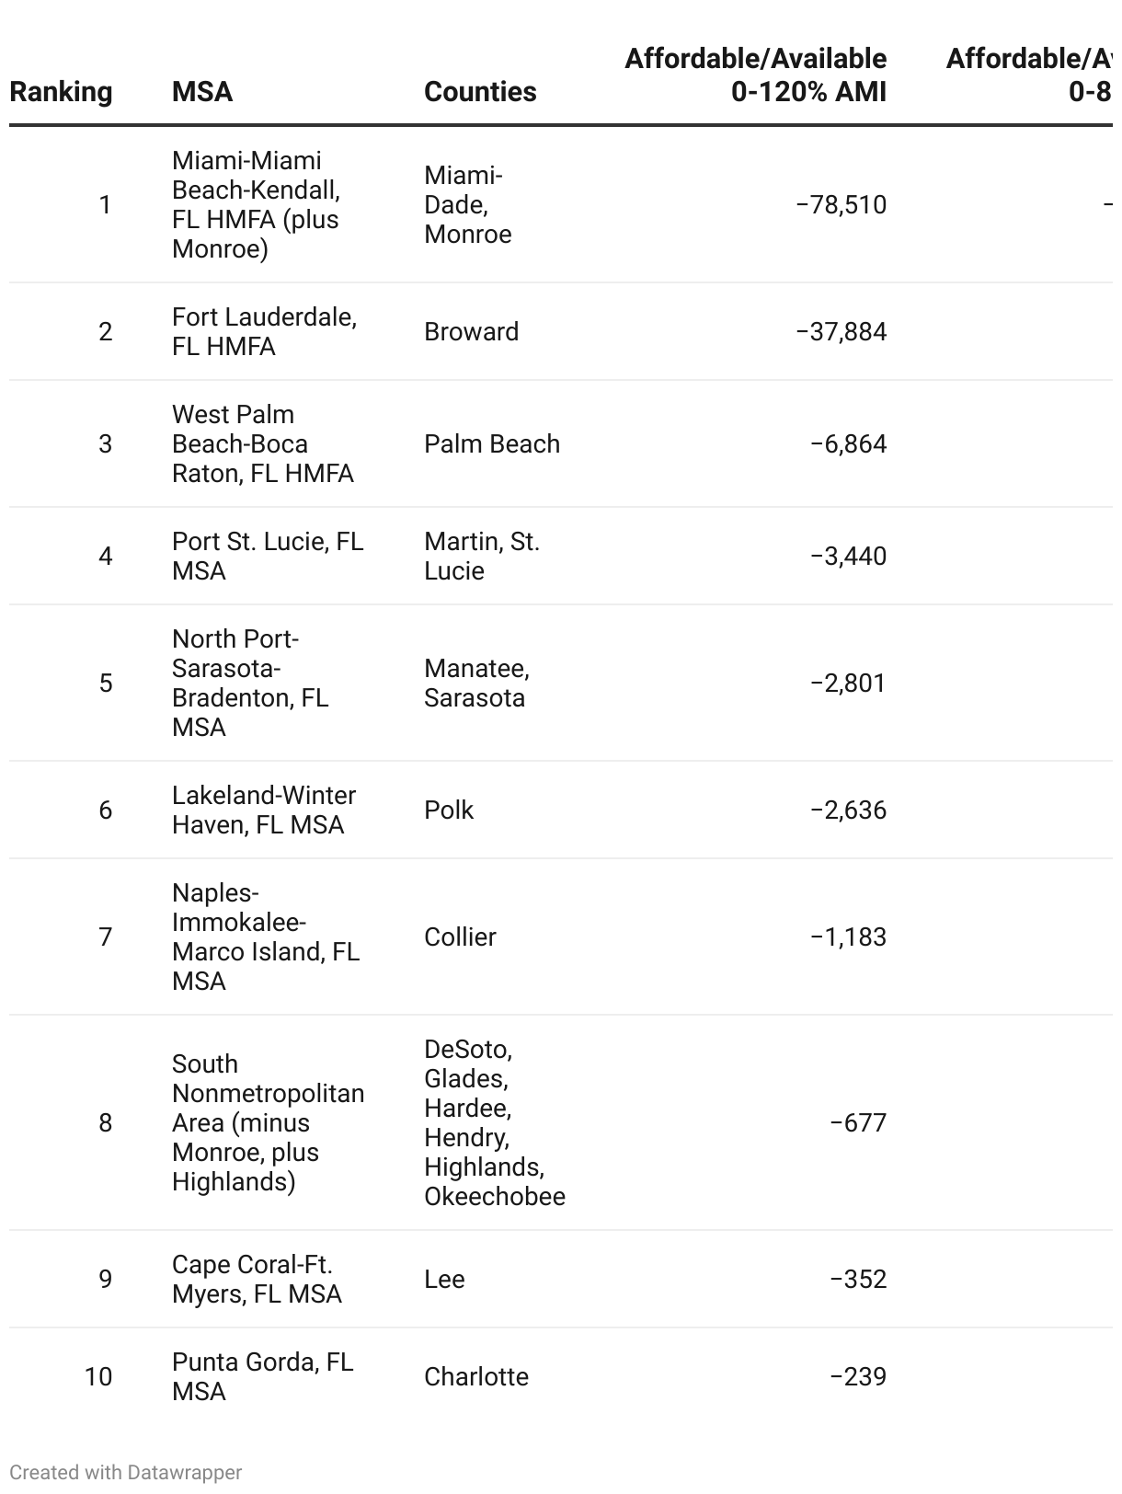Select the West Palm Beach-Boca Raton cell
The width and height of the screenshot is (1122, 1494).
tap(262, 443)
